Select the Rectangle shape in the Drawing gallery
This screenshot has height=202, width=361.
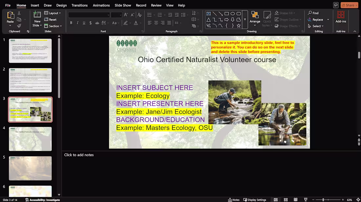pyautogui.click(x=226, y=14)
